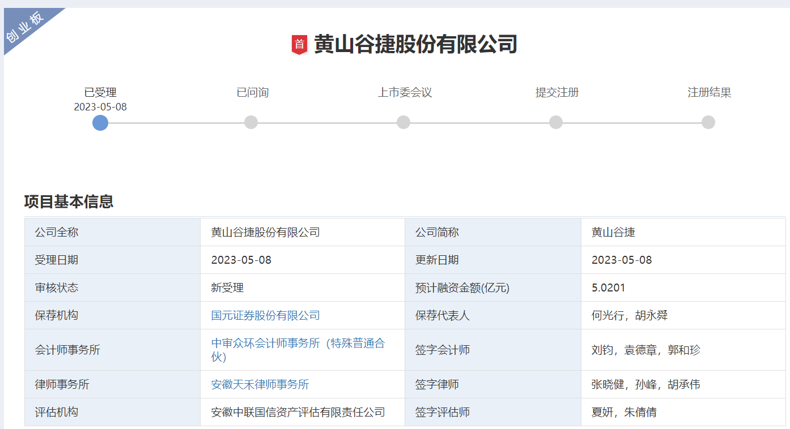Click 张晓健，孙峰，胡承伟 value
This screenshot has height=429, width=790.
point(646,384)
